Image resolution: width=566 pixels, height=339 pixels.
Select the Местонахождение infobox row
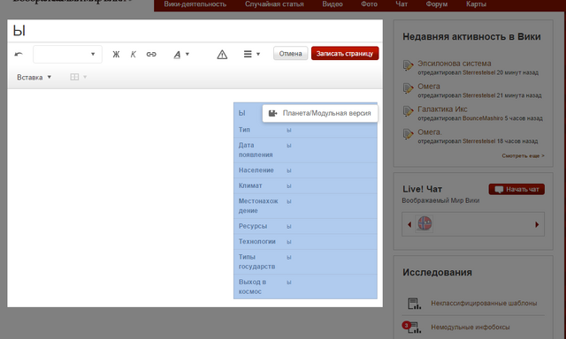305,206
